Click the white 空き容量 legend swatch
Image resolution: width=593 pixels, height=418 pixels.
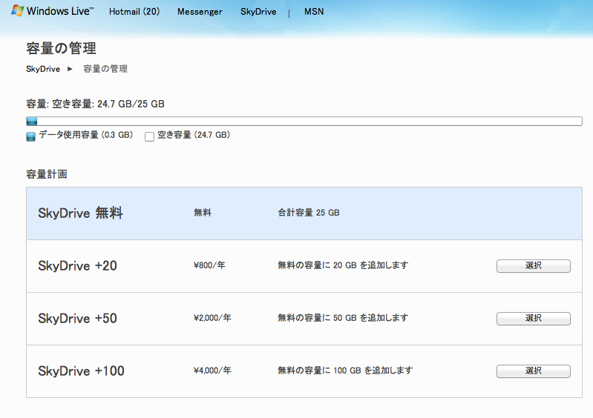pos(149,136)
